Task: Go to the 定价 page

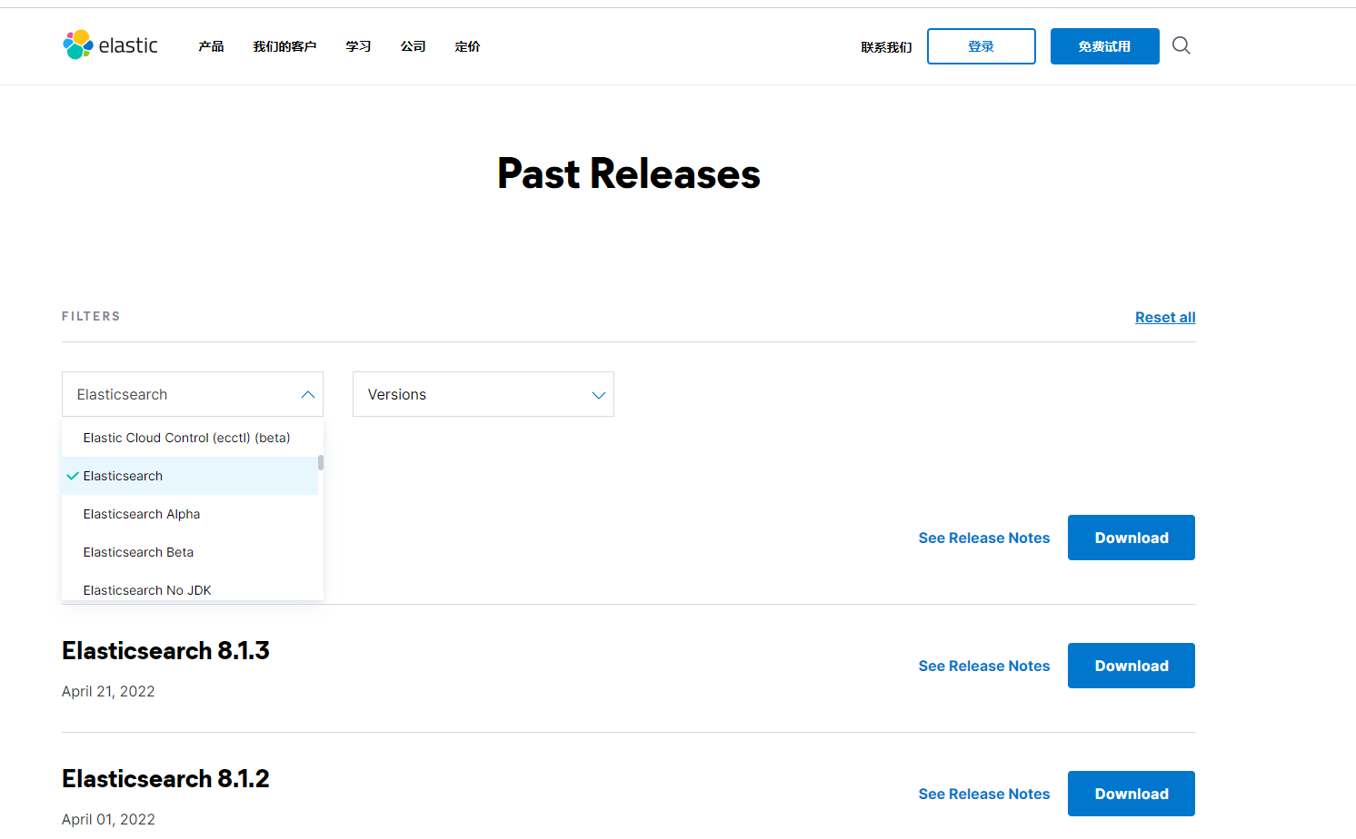Action: [467, 46]
